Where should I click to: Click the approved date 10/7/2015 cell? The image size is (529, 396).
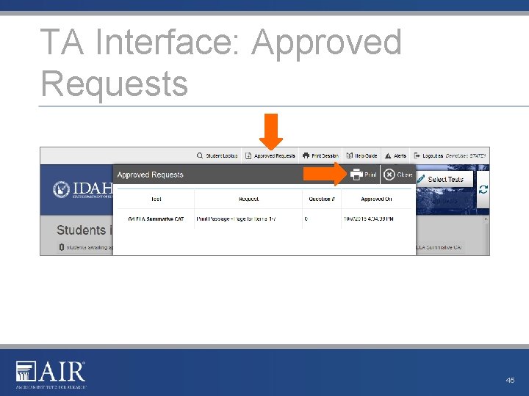pos(376,219)
